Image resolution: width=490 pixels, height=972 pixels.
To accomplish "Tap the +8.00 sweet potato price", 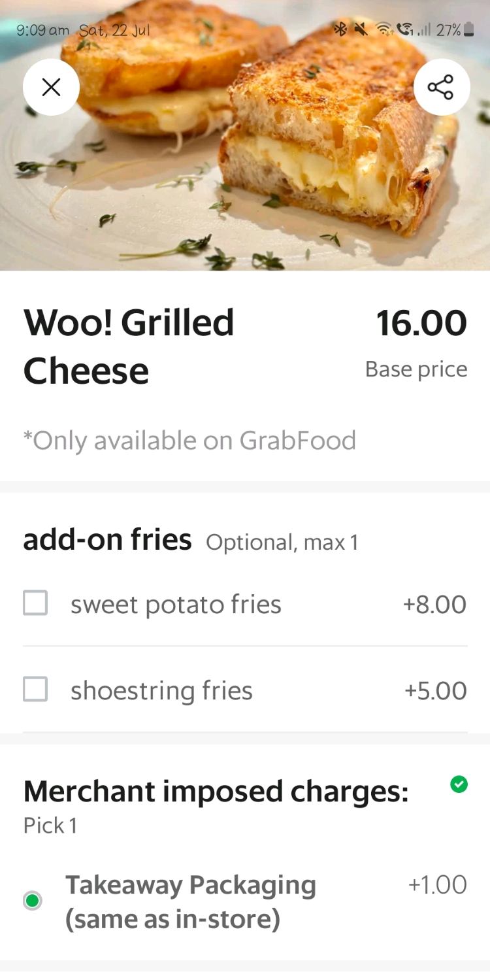I will (434, 605).
